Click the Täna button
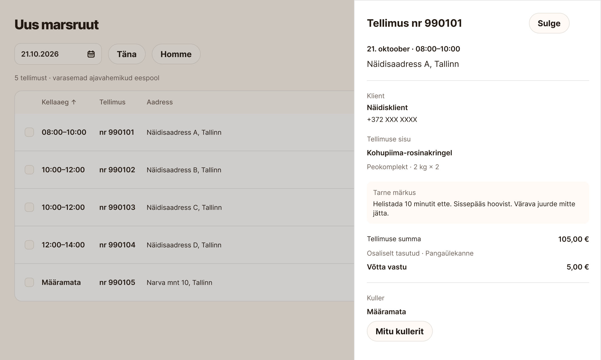The height and width of the screenshot is (360, 601). click(127, 54)
